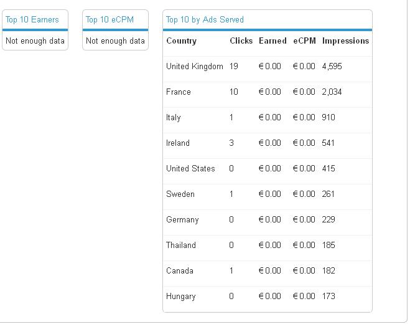Click the Thailand country entry
This screenshot has width=410, height=329.
(x=181, y=245)
